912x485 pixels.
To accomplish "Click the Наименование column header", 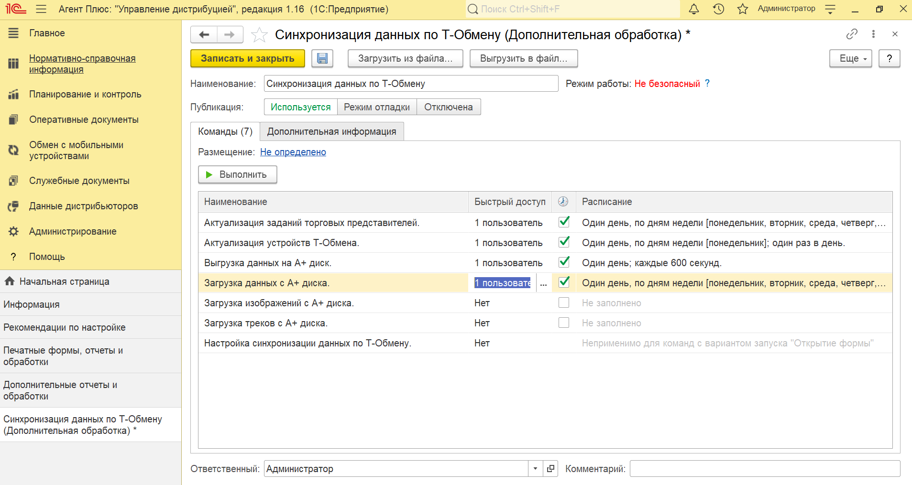I will 333,202.
